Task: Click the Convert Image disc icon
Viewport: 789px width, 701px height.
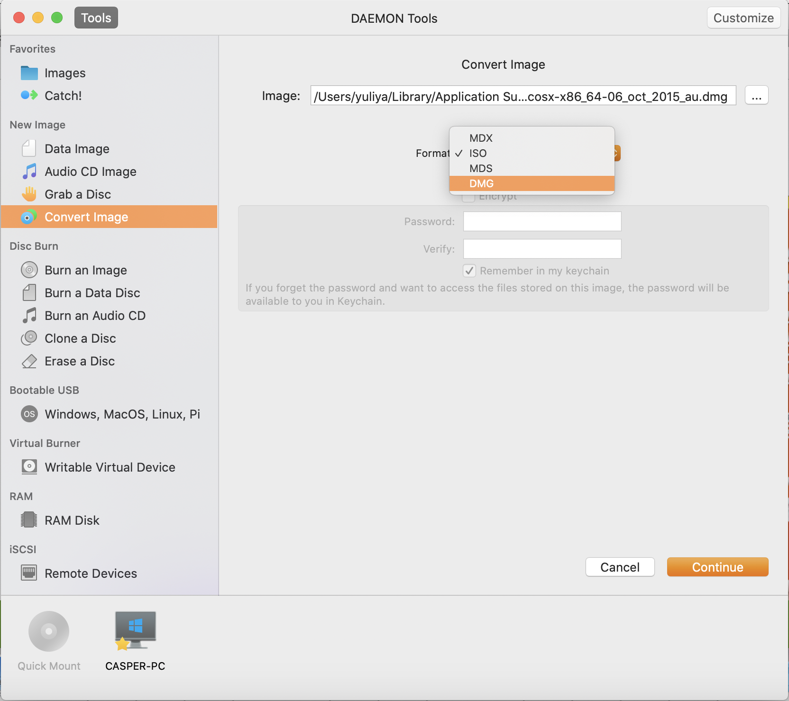Action: pyautogui.click(x=29, y=217)
